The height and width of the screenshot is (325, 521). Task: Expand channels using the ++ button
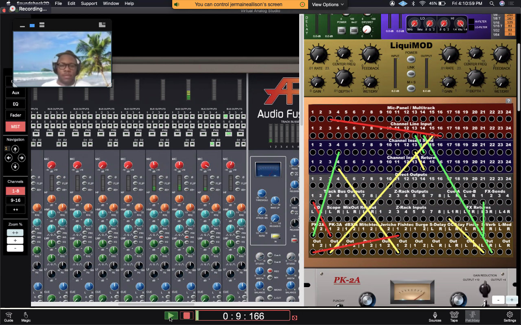pos(15,209)
